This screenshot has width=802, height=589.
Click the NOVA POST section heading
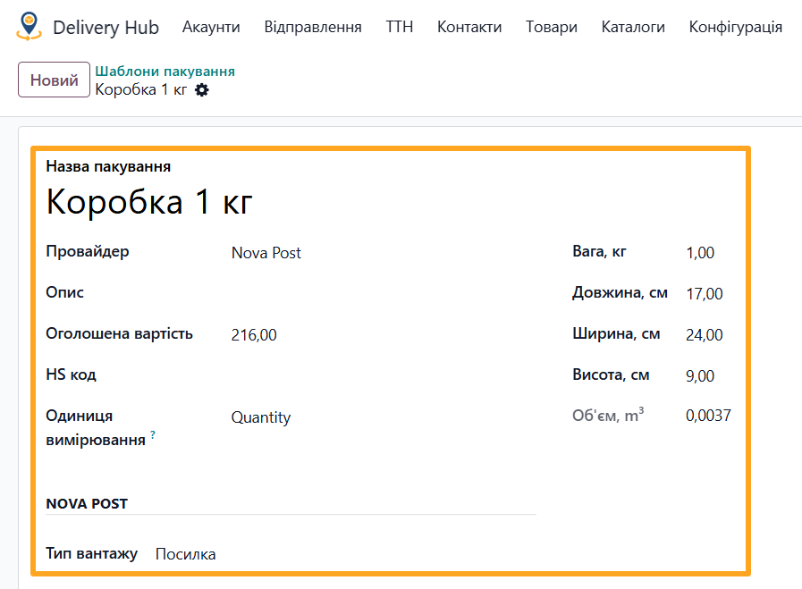click(87, 503)
